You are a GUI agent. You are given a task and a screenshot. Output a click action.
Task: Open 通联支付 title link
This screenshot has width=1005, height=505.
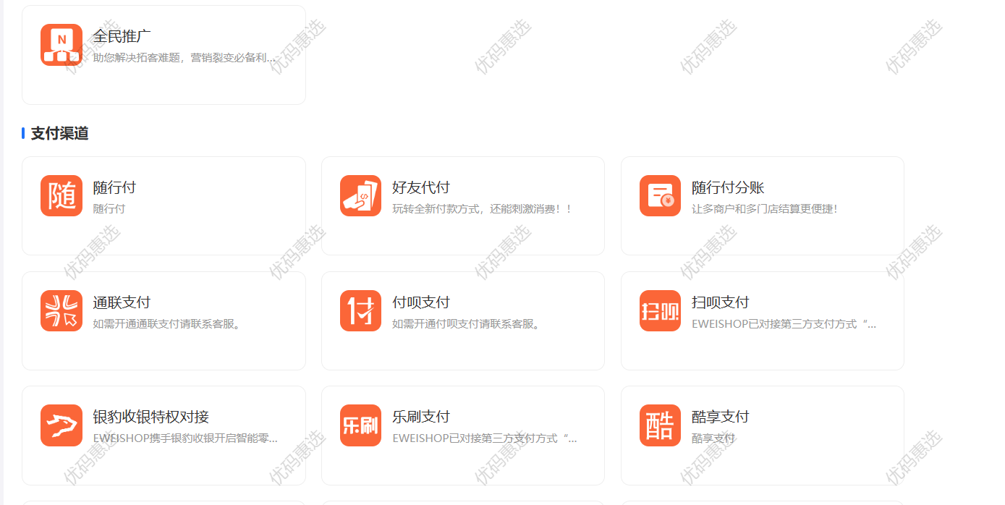coord(122,302)
